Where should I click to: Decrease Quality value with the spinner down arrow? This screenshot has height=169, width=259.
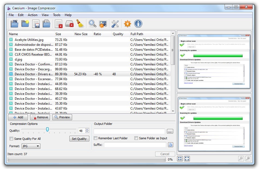pos(87,132)
